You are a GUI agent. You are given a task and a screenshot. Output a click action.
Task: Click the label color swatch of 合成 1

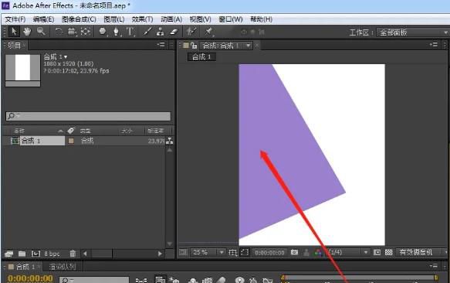pos(71,141)
